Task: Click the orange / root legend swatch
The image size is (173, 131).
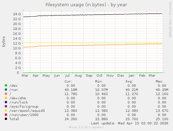Action: pyautogui.click(x=6, y=94)
